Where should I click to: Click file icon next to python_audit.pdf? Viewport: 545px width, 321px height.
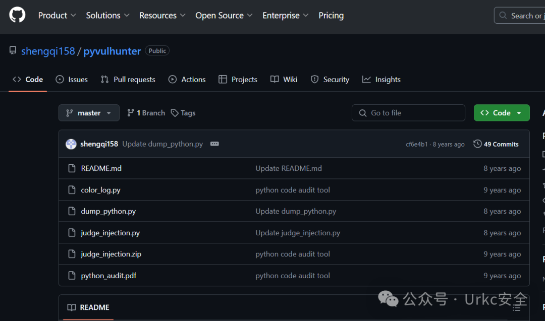[72, 276]
